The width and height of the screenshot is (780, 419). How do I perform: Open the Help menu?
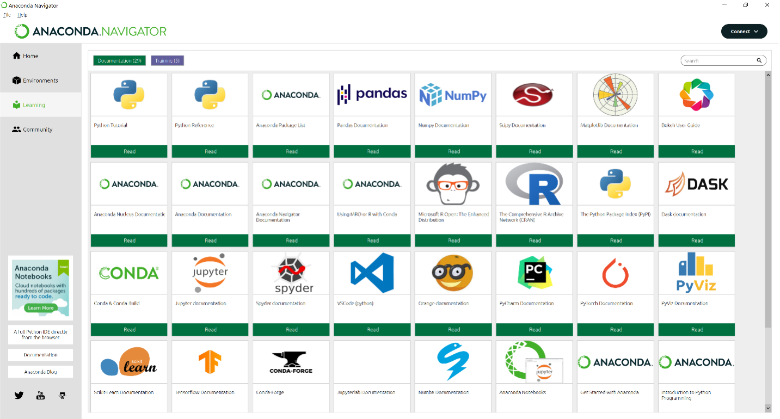(x=22, y=15)
